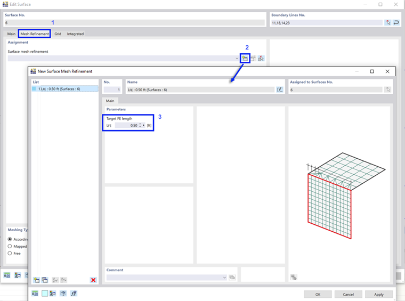Select the According meshing type radio button
This screenshot has height=301, width=405.
(x=10, y=239)
